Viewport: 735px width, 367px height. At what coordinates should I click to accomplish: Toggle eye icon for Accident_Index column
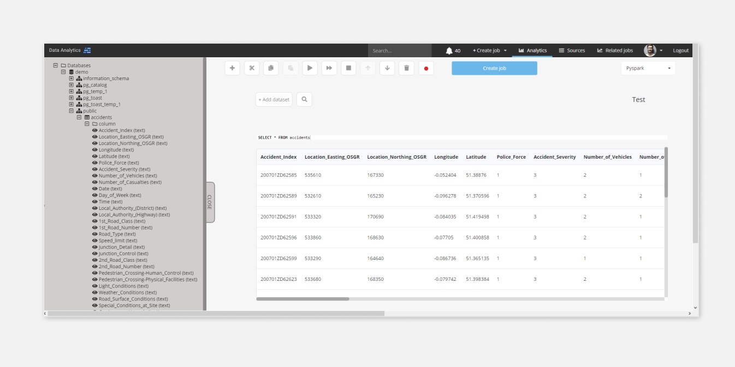[94, 130]
